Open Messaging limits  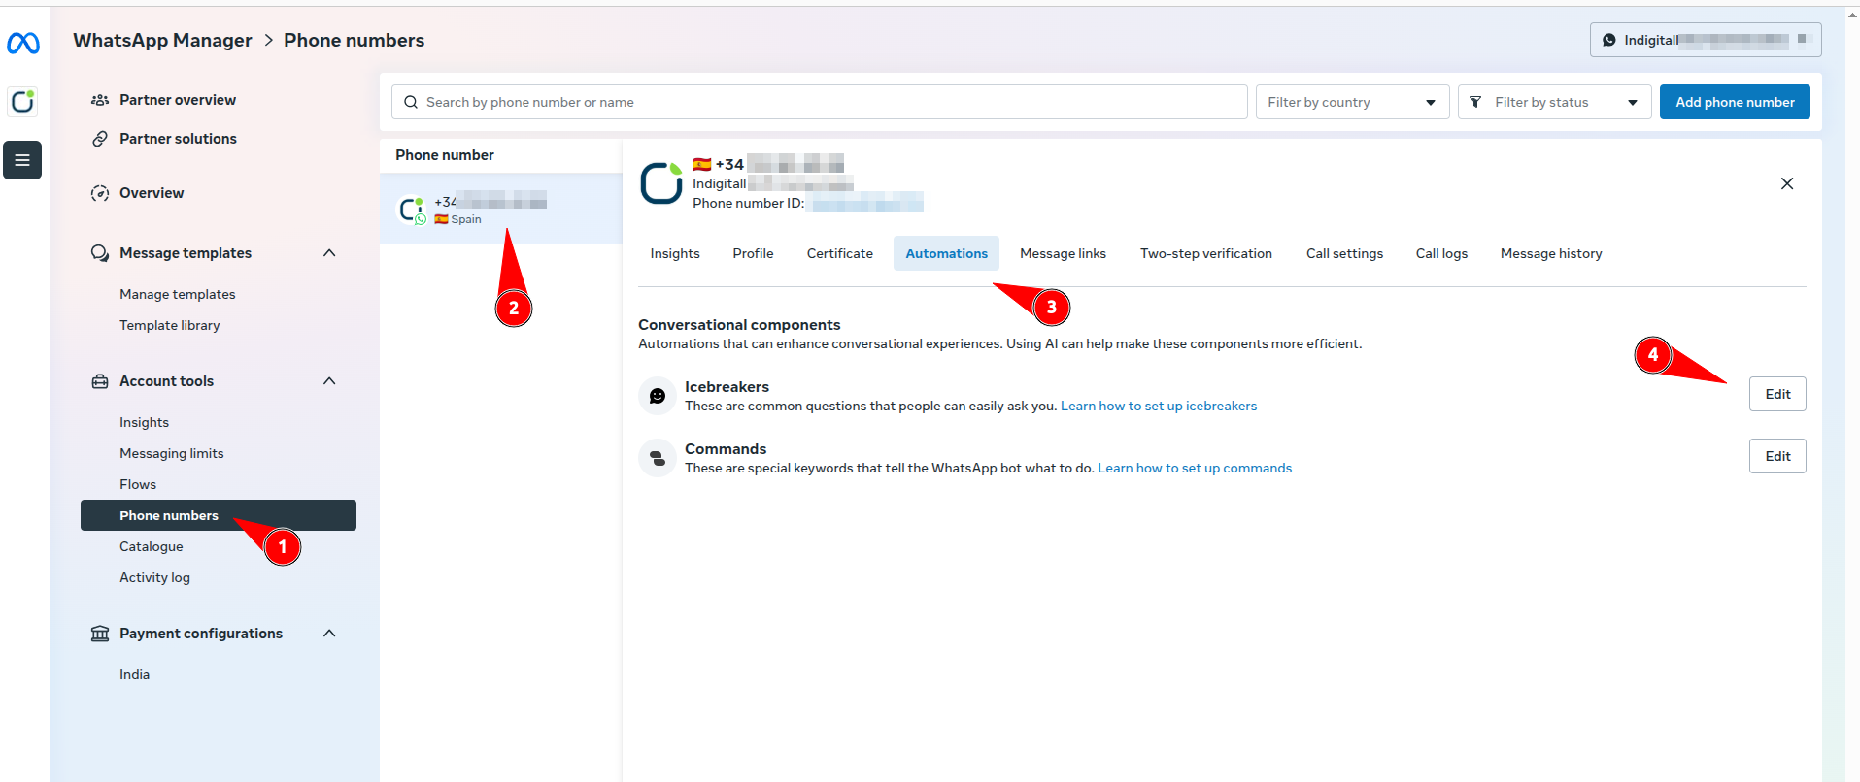pyautogui.click(x=172, y=453)
